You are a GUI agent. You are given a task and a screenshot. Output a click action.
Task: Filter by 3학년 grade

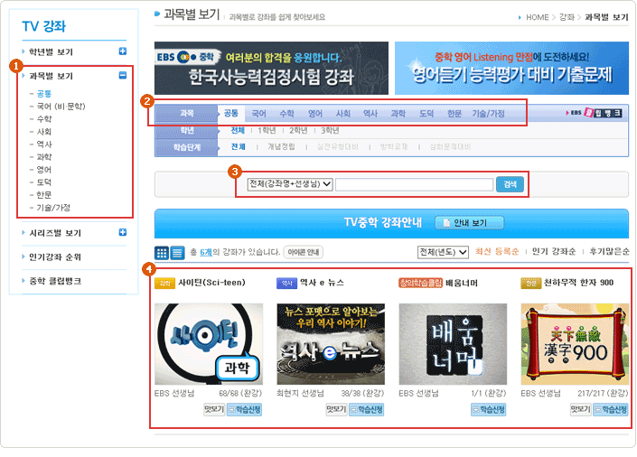click(330, 130)
